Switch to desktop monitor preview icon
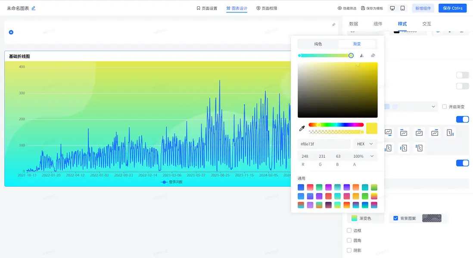This screenshot has width=473, height=258. point(392,8)
